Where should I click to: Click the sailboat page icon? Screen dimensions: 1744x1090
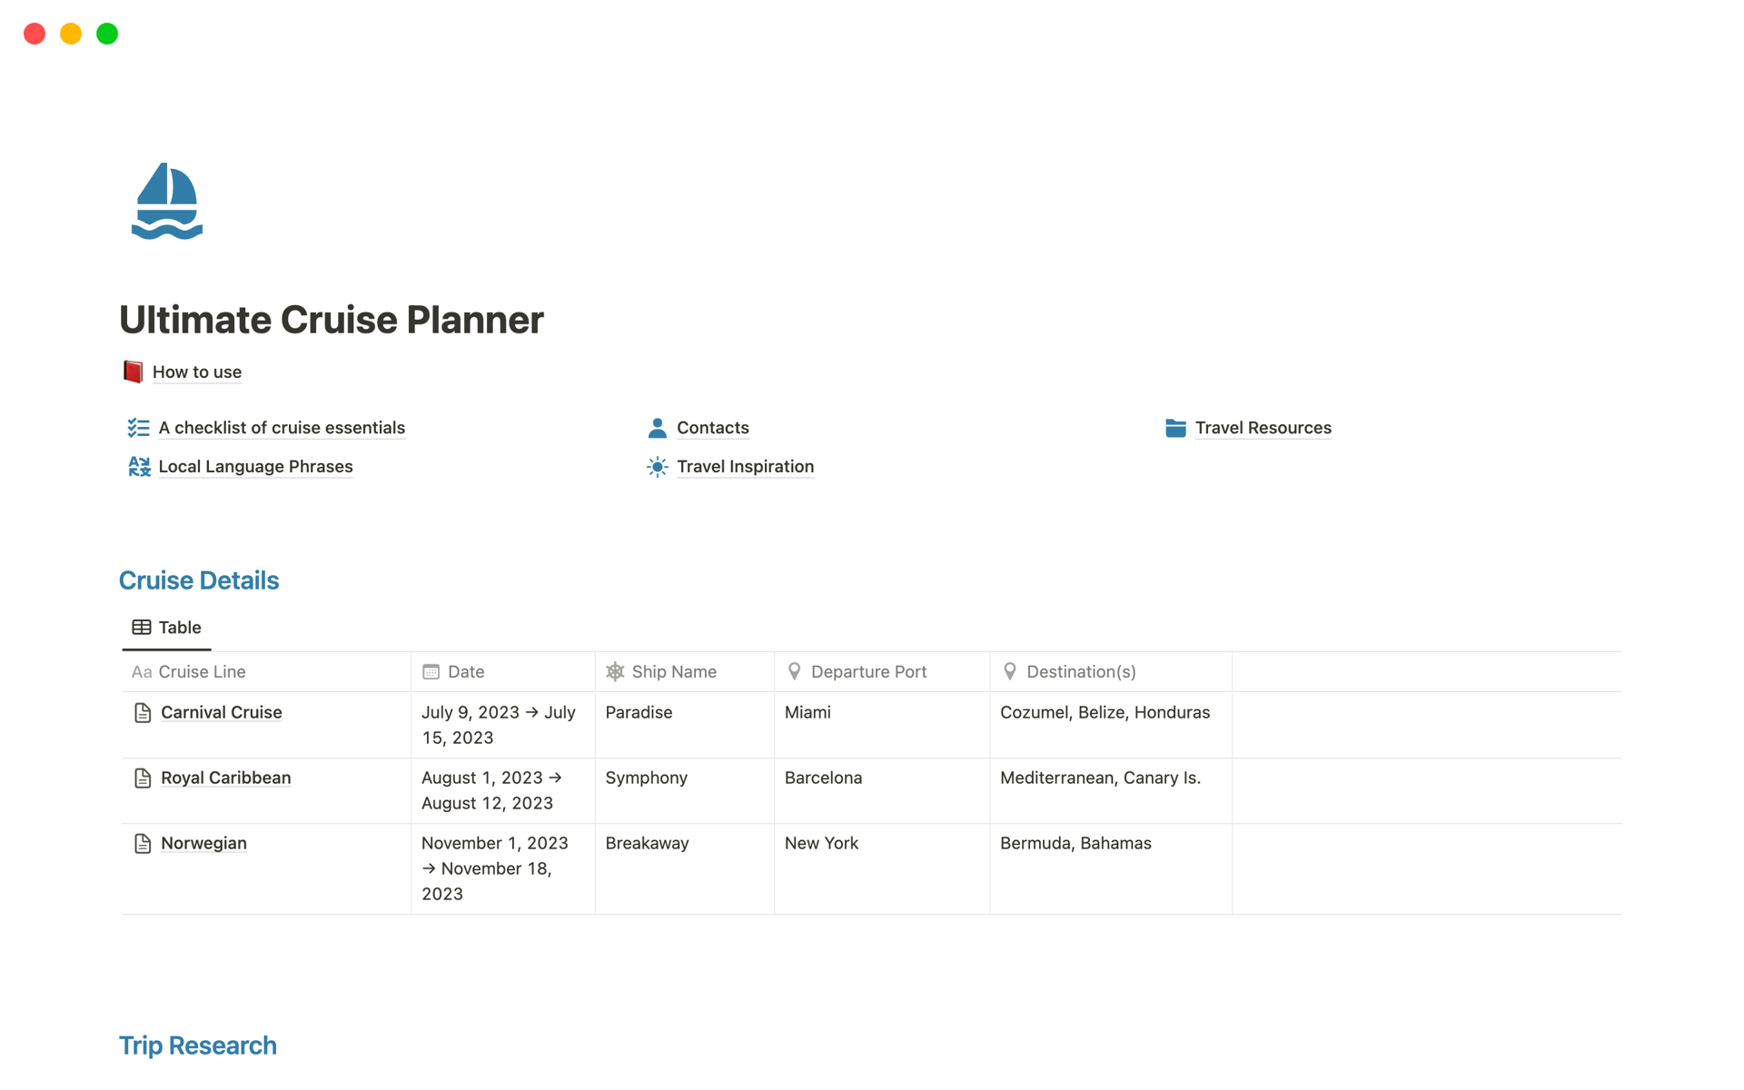tap(167, 201)
